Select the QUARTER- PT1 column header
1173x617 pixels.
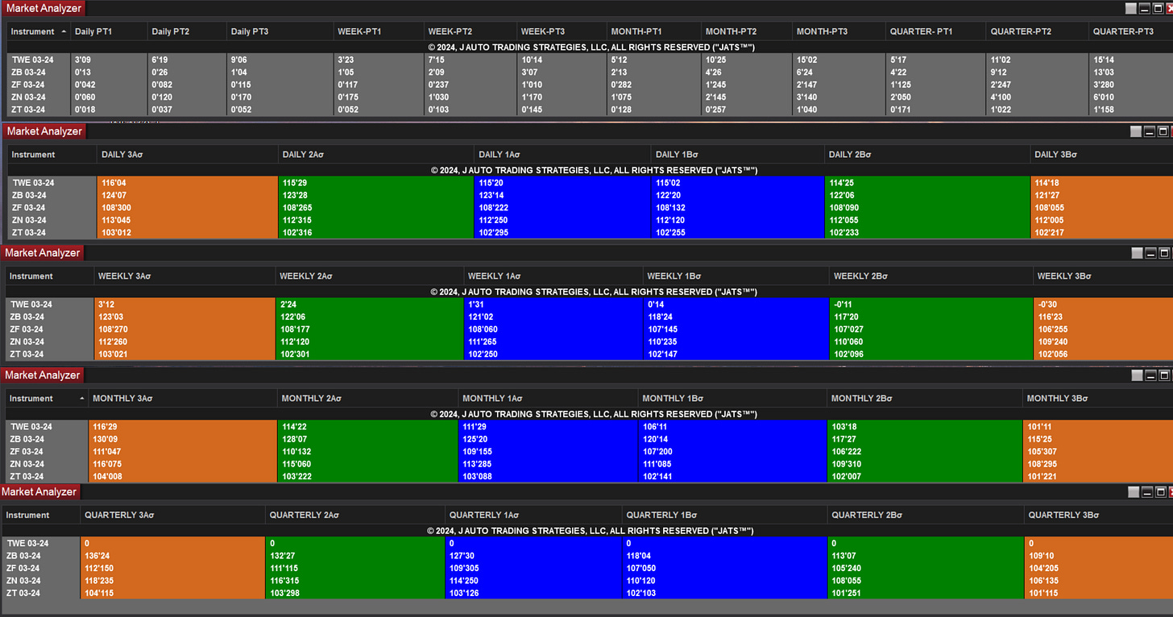(935, 31)
